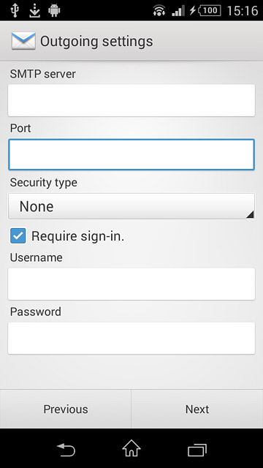Focus the Port input field
This screenshot has height=468, width=263.
(x=131, y=154)
